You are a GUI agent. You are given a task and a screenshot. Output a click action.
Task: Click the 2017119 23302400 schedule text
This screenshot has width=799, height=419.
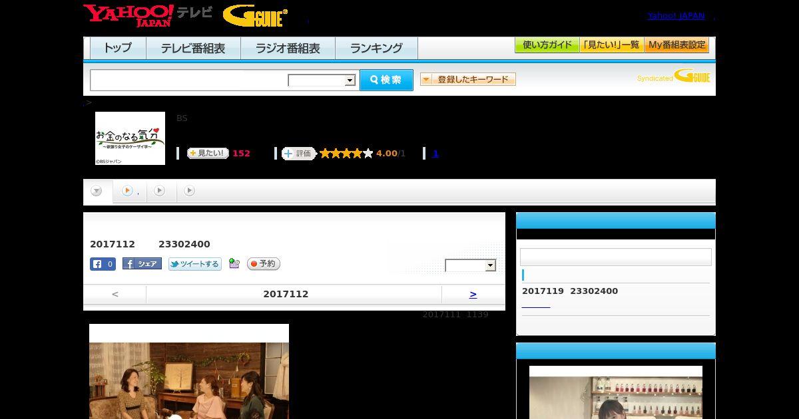coord(570,291)
